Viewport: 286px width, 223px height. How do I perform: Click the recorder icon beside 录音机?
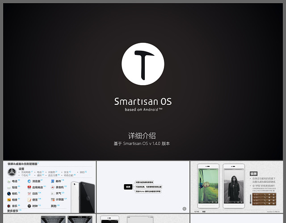(x=53, y=187)
